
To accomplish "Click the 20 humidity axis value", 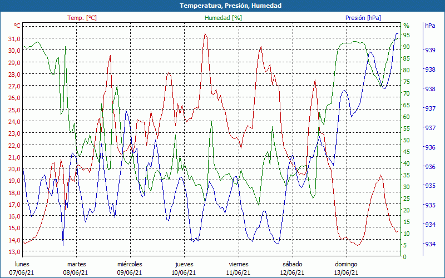I will (x=407, y=210).
